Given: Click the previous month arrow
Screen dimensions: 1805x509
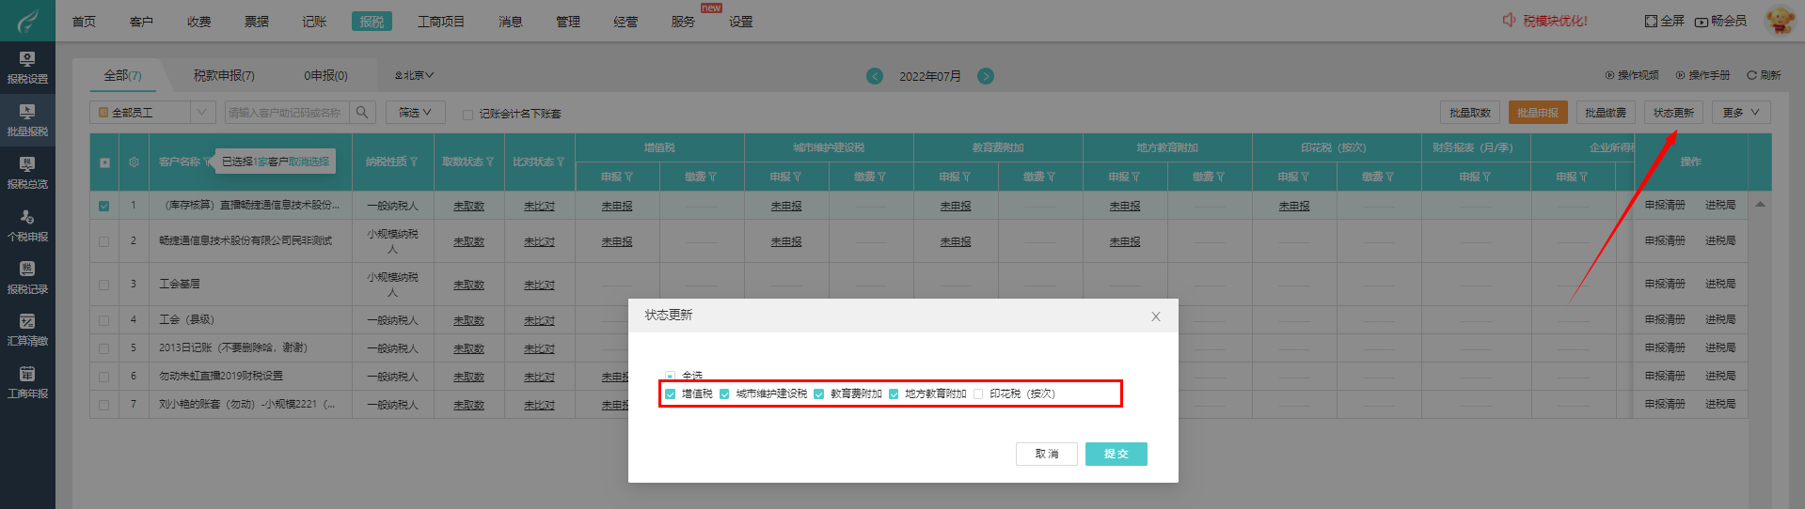Looking at the screenshot, I should [875, 76].
